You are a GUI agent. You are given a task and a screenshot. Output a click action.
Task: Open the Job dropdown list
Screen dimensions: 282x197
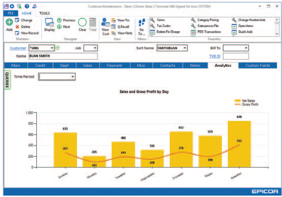point(95,48)
